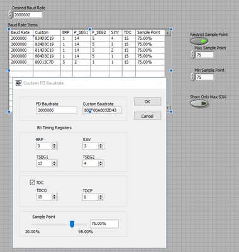Click the Sample Point slider handle
The width and height of the screenshot is (239, 252).
click(x=72, y=224)
